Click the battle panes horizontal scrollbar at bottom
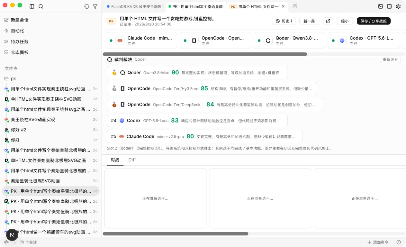406x247 pixels. (x=176, y=234)
